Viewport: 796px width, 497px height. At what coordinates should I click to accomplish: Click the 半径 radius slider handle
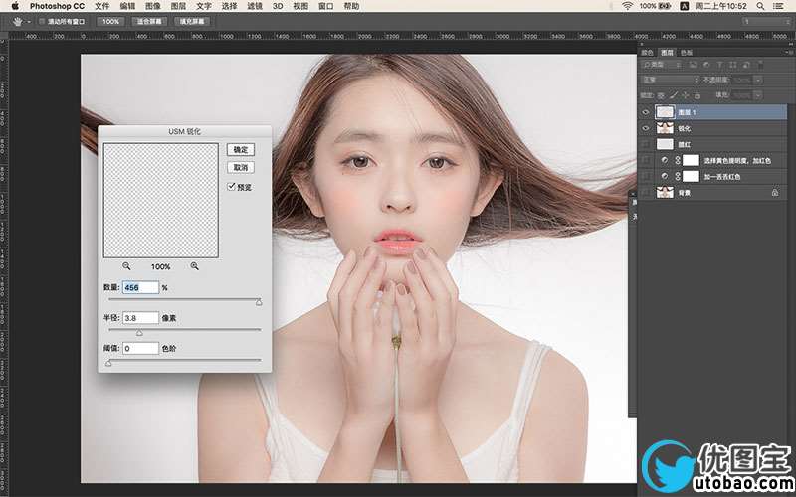point(139,333)
